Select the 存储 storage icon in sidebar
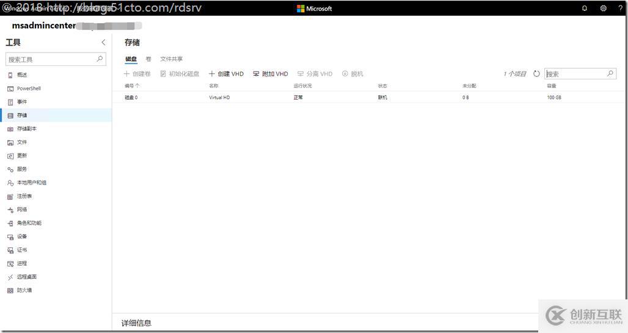628x333 pixels. coord(10,115)
